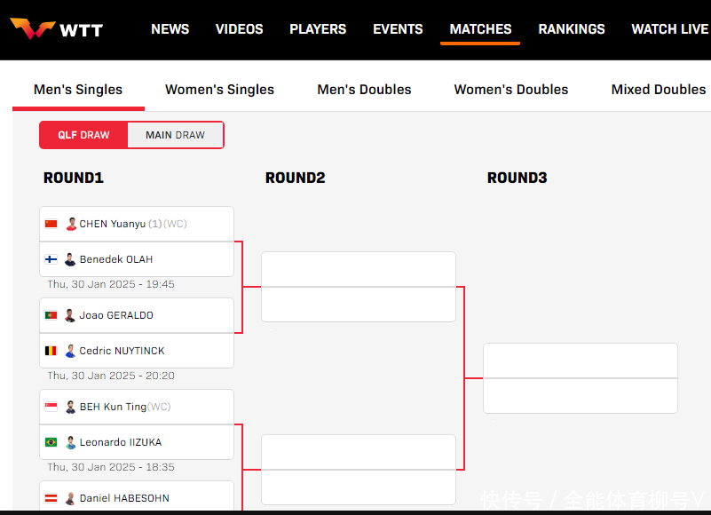
Task: Click WATCH LIVE in navigation bar
Action: [669, 29]
